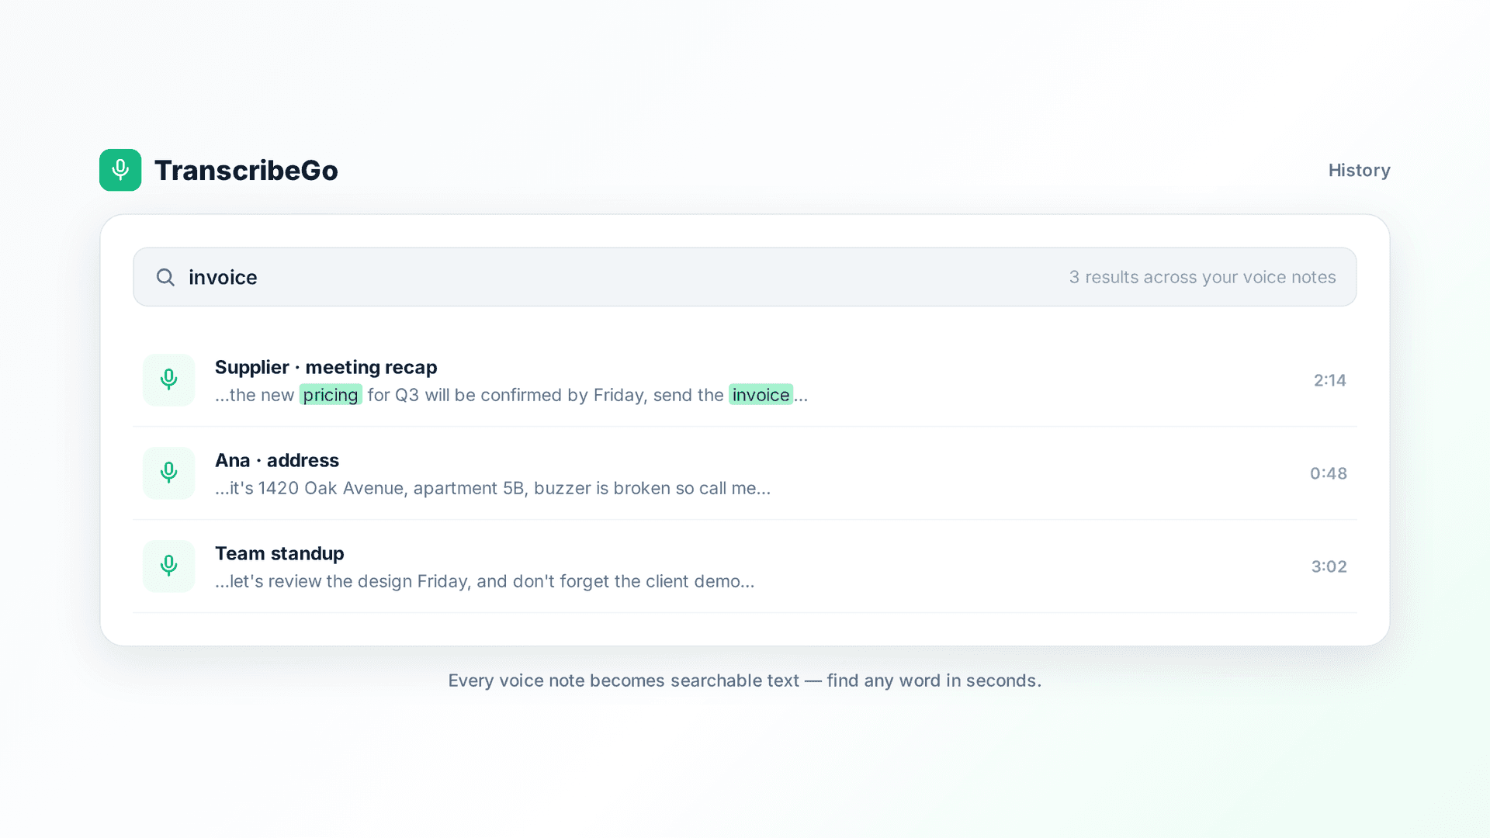
Task: Open the Ana · address note
Action: pos(744,473)
